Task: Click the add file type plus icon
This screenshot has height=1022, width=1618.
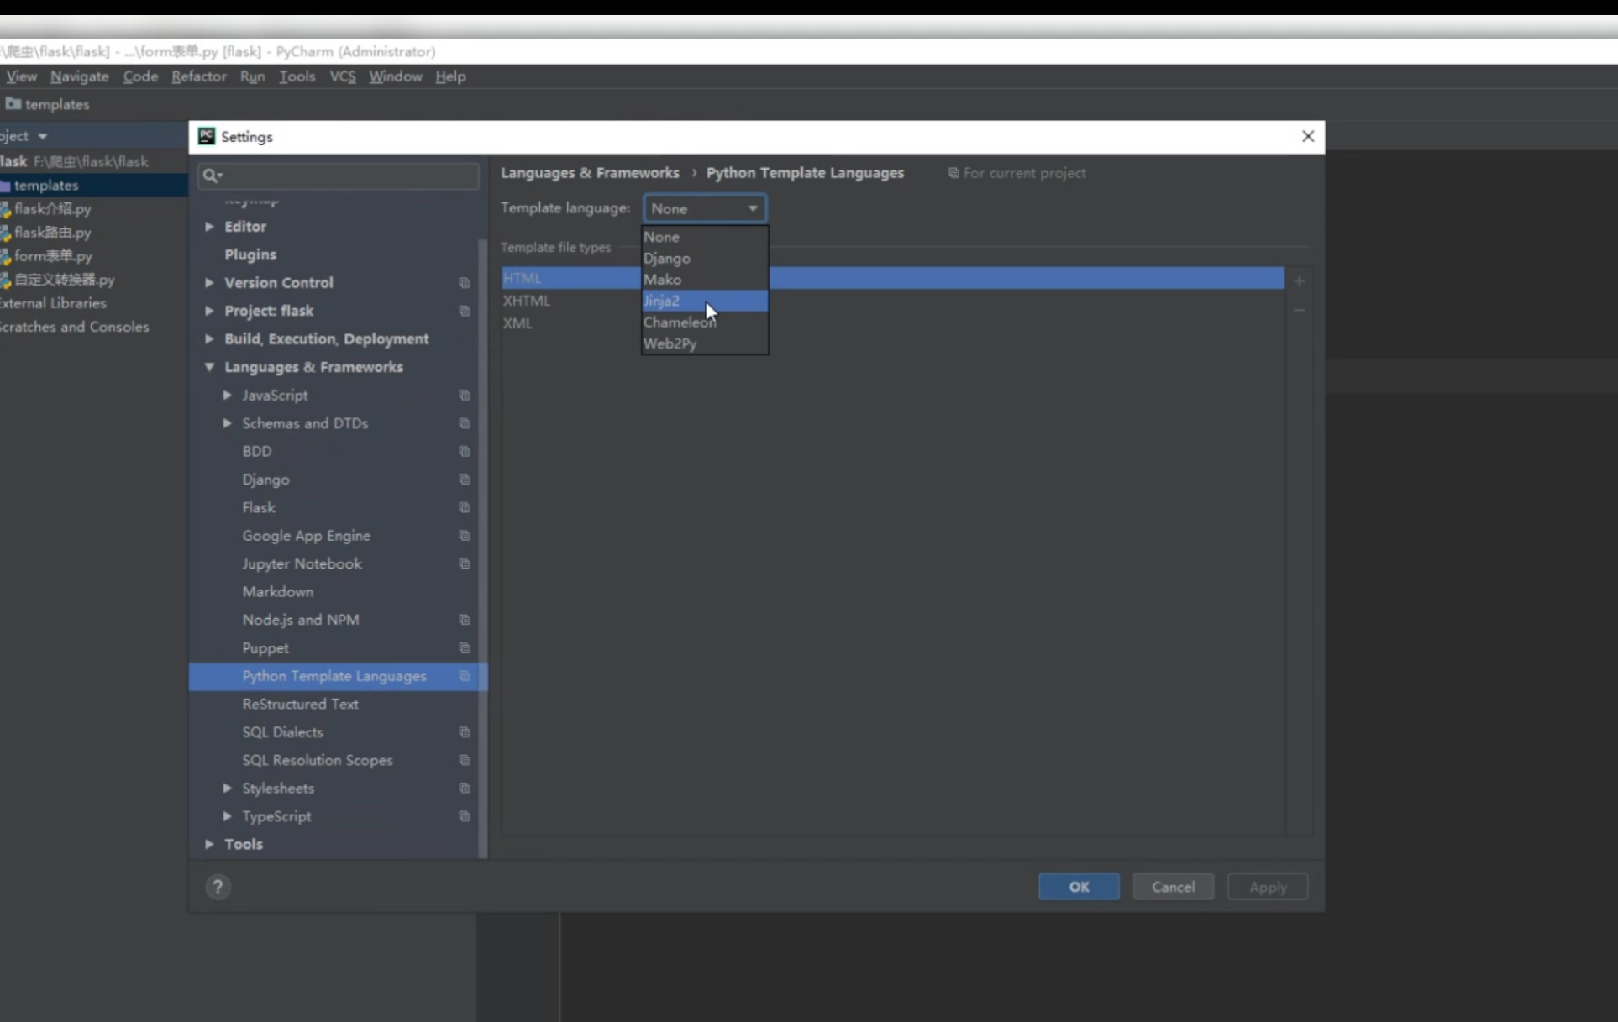Action: [1299, 281]
